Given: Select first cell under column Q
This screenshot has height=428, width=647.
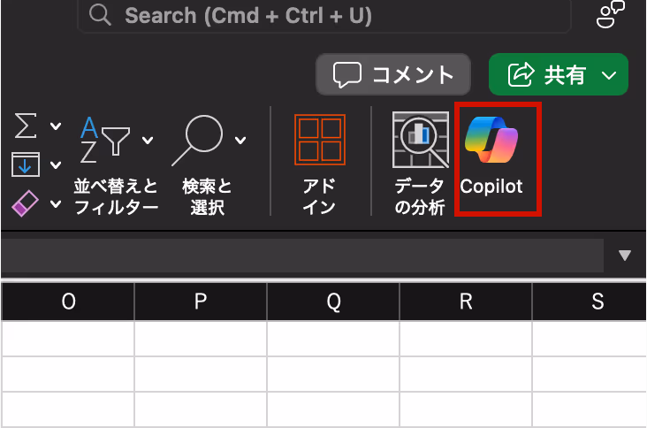Looking at the screenshot, I should tap(333, 339).
